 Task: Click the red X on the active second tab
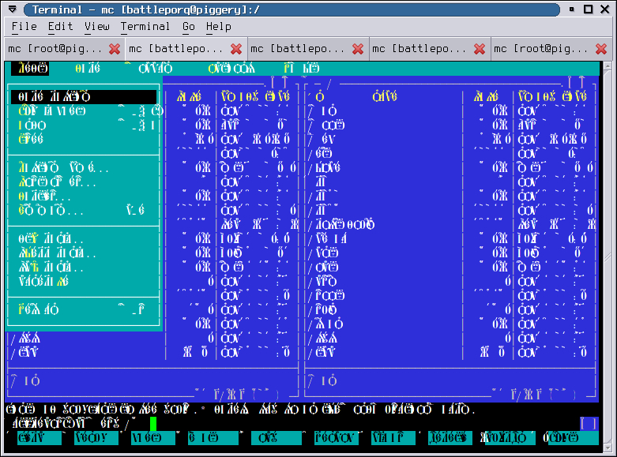pos(236,49)
